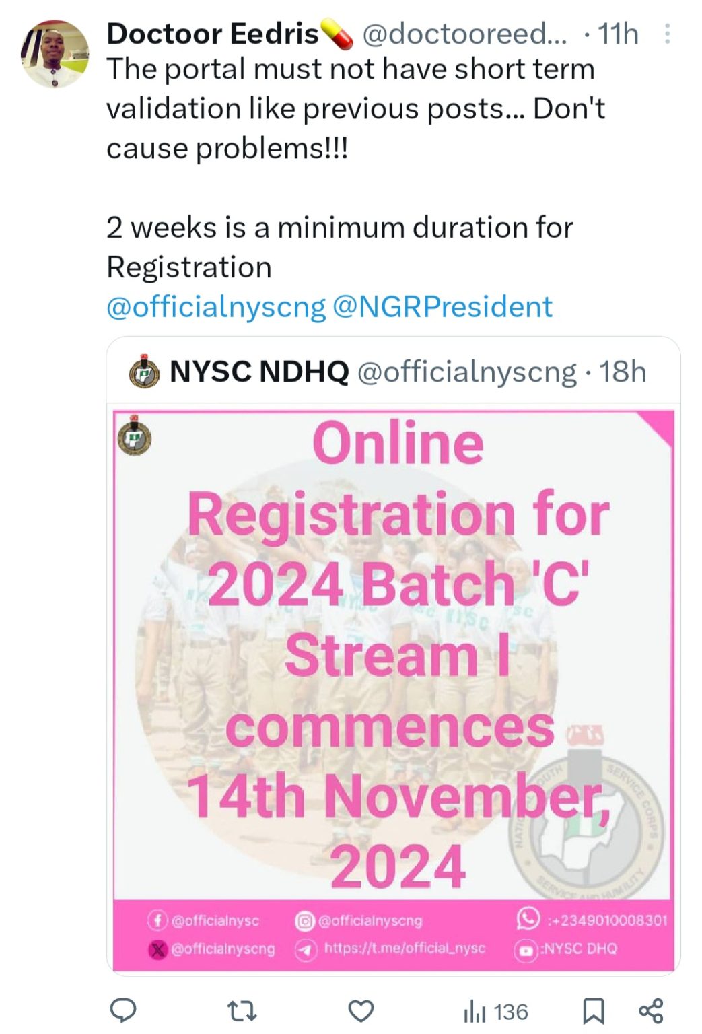This screenshot has height=1034, width=702.
Task: Click the tweet text about portal validation
Action: 350,108
